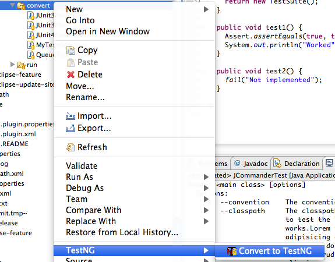
Task: Expand the Compare With submenu arrow
Action: point(206,210)
